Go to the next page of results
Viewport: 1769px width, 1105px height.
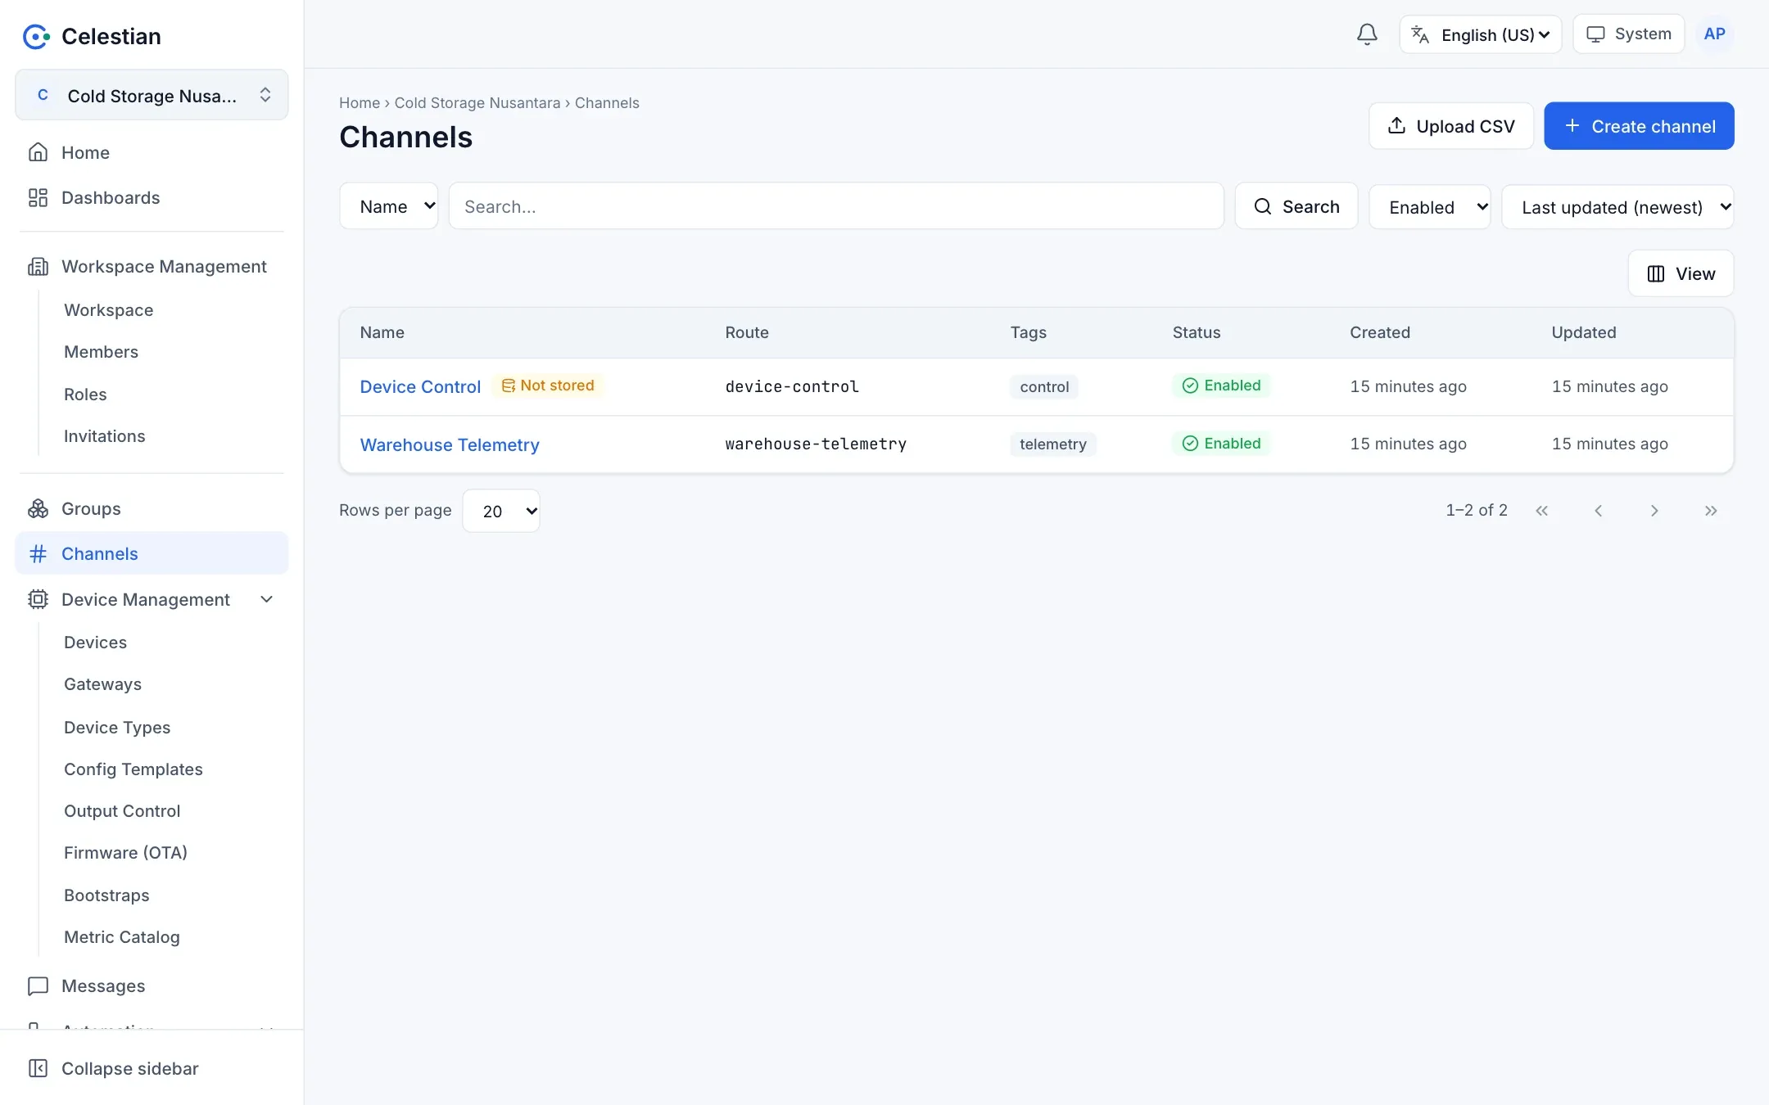[1654, 511]
